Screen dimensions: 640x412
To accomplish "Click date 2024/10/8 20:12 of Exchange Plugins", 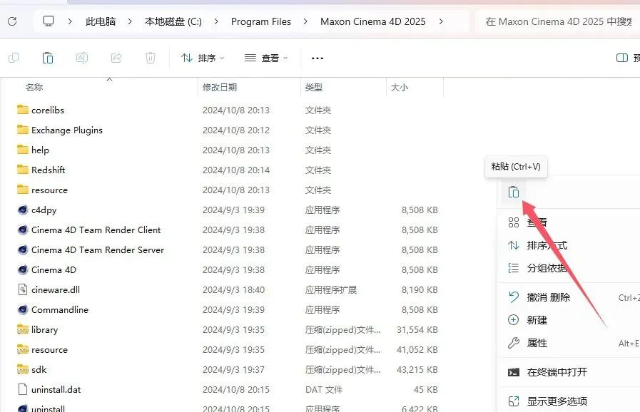I will 236,130.
